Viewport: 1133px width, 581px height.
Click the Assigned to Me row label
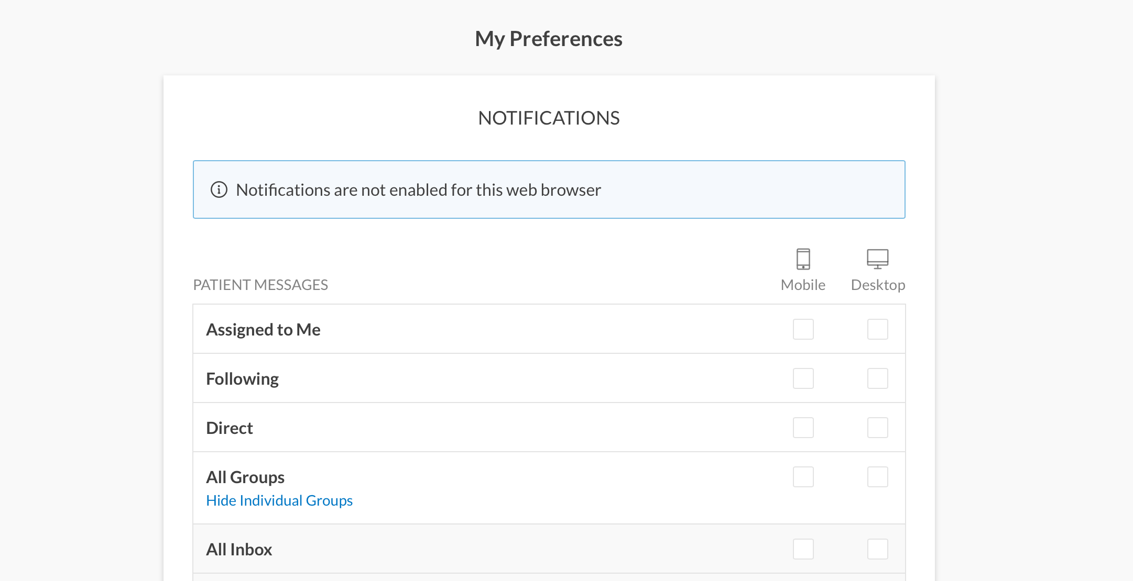pos(263,330)
